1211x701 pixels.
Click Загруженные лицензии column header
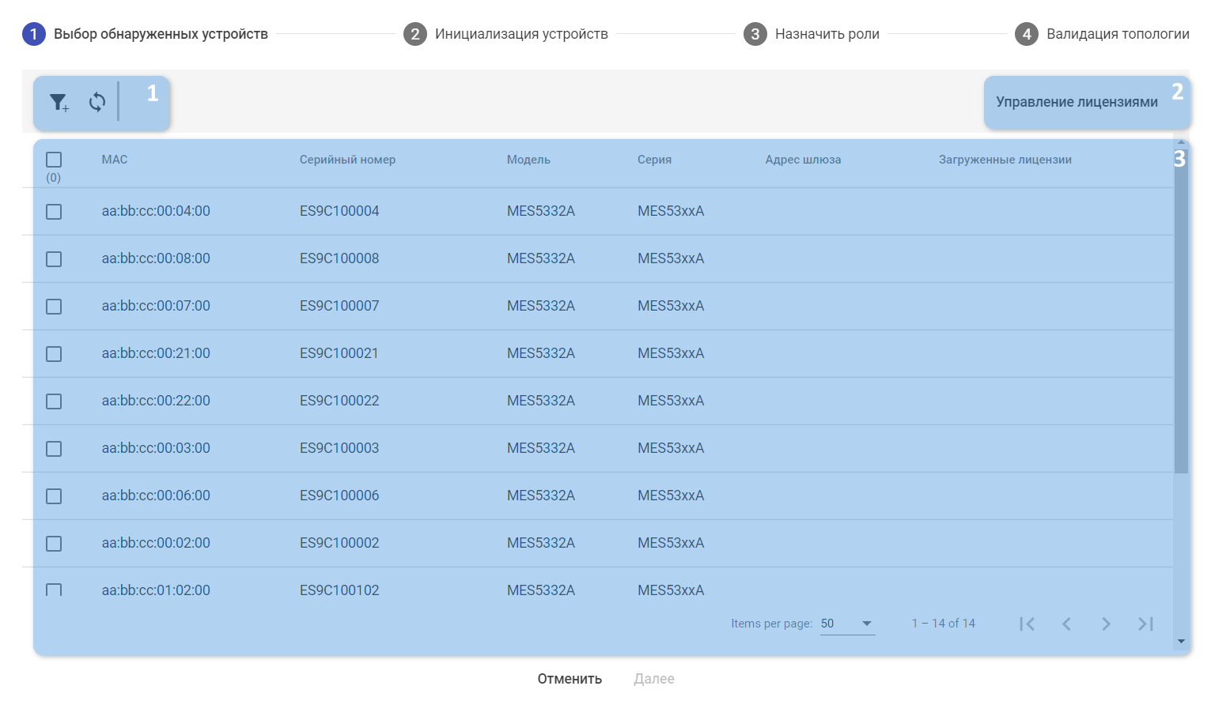1005,160
